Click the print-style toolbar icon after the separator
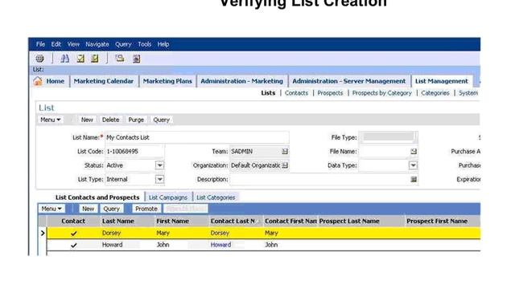 [x=120, y=59]
